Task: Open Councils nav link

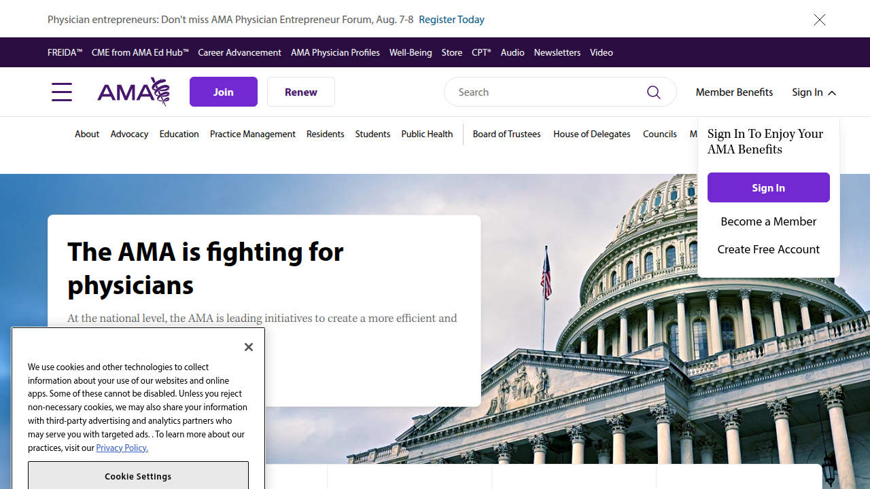Action: coord(660,134)
